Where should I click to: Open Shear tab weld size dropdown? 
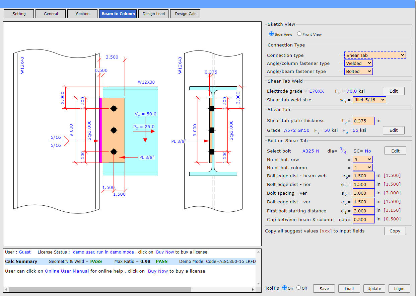click(x=369, y=100)
